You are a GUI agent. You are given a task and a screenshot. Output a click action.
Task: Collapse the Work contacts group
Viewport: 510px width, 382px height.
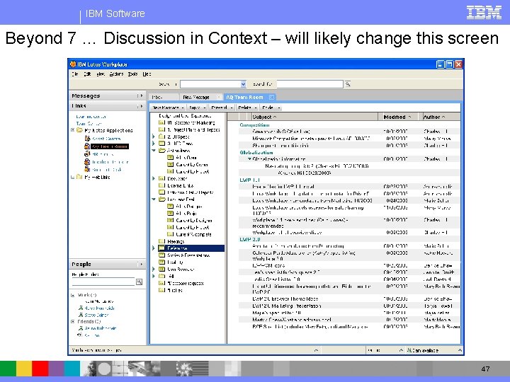(73, 295)
